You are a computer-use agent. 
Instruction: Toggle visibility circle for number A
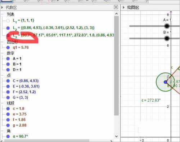click(8, 59)
